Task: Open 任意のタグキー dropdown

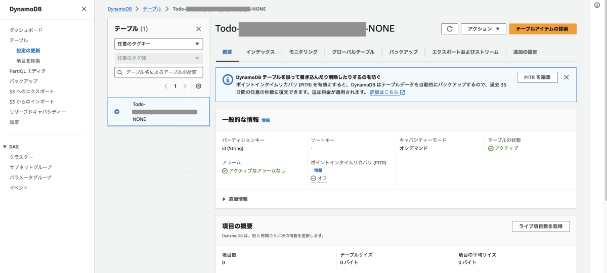Action: (158, 44)
